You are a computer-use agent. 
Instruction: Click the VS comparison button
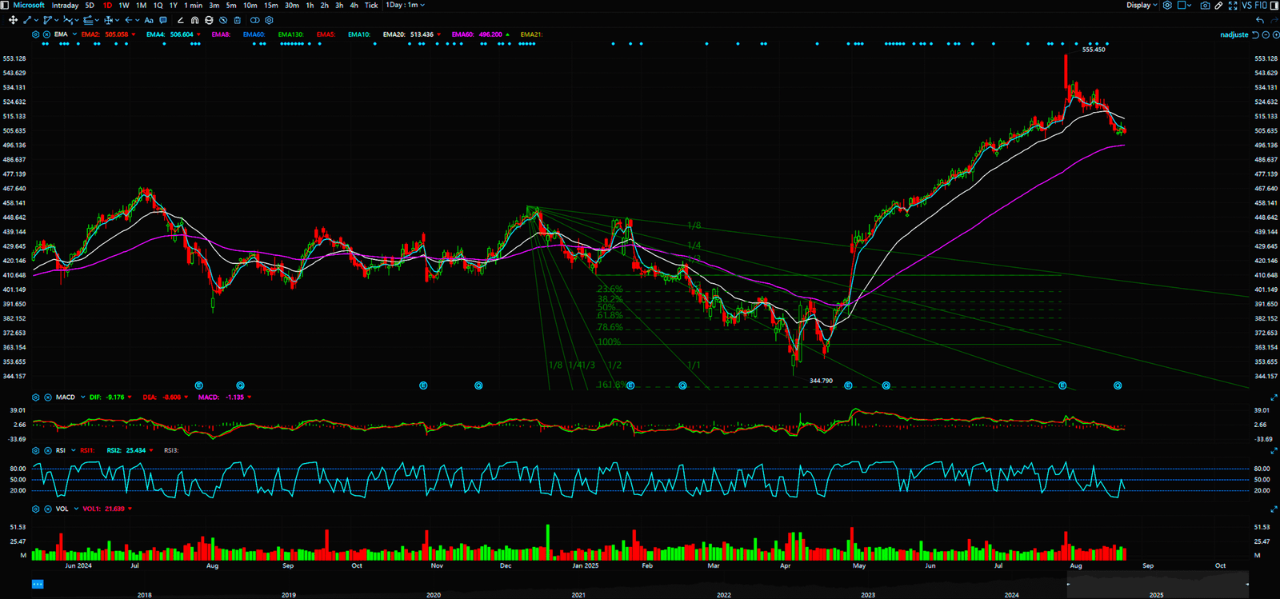click(1246, 6)
